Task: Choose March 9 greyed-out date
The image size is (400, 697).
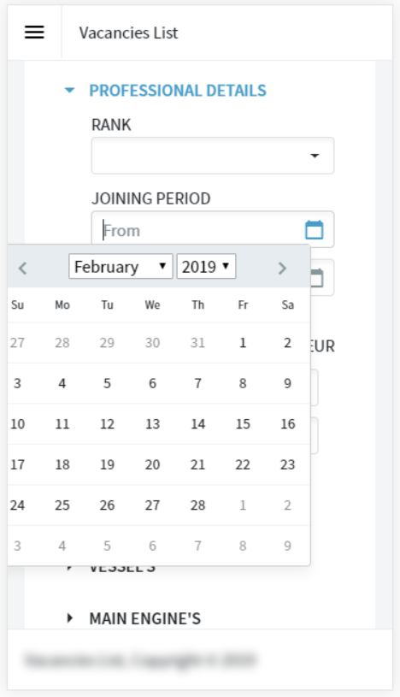Action: pos(287,546)
